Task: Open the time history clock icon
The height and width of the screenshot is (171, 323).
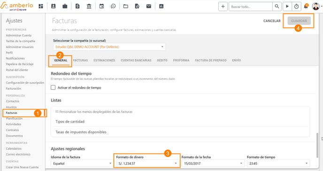Action: (113, 7)
